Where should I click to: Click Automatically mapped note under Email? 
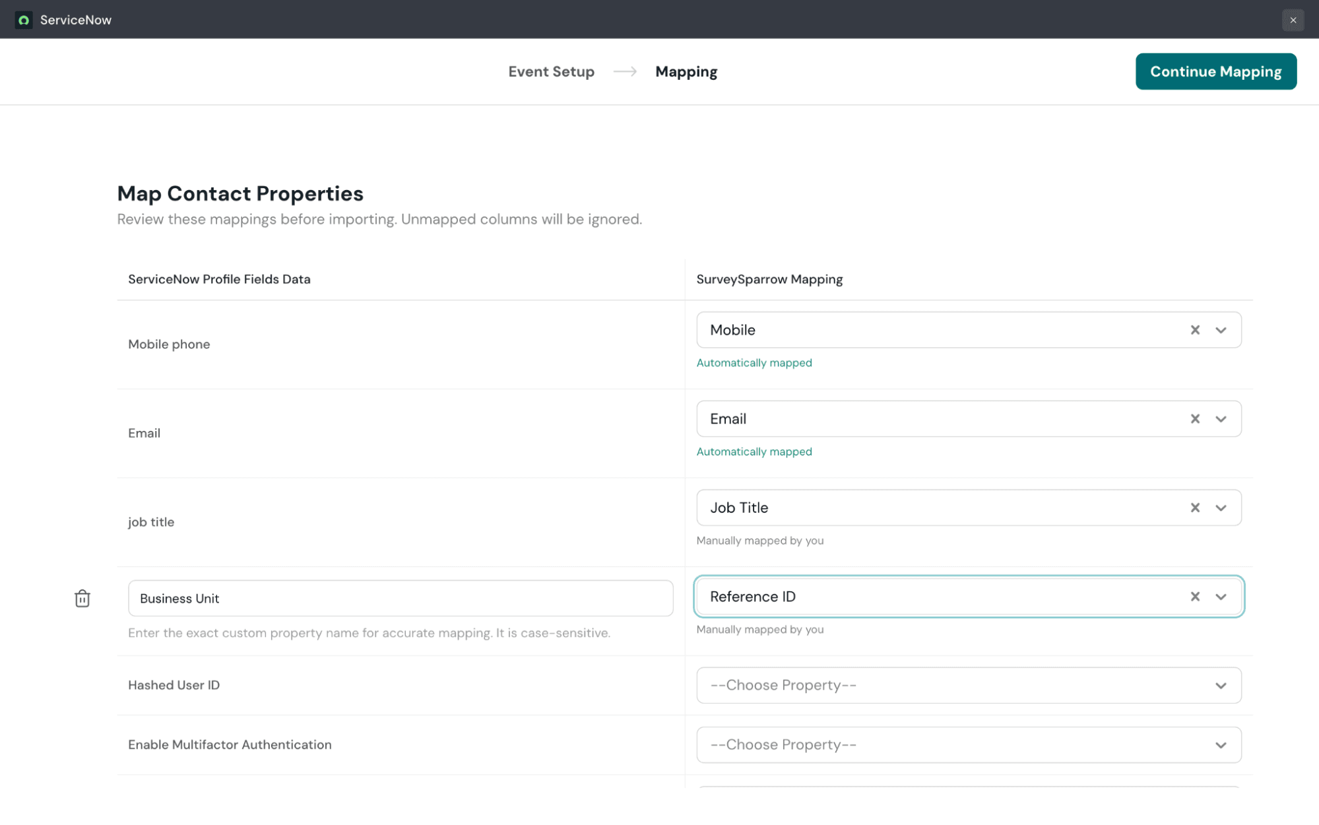[754, 452]
